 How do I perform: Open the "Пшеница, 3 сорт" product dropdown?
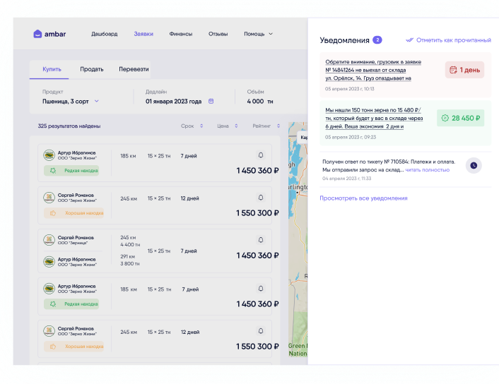point(71,101)
